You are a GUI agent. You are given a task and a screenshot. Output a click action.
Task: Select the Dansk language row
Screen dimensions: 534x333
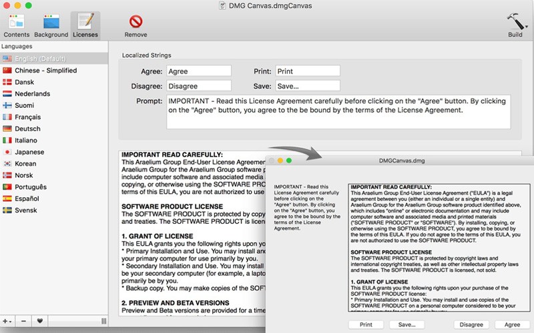pyautogui.click(x=54, y=82)
